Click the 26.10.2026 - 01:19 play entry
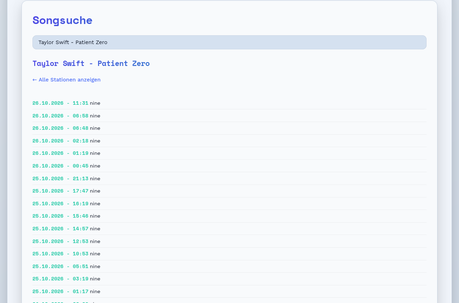Image resolution: width=459 pixels, height=303 pixels. [229, 153]
